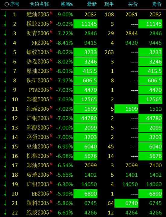Click the M marker next to 橡胶2005
166x217 pixels.
51,22
